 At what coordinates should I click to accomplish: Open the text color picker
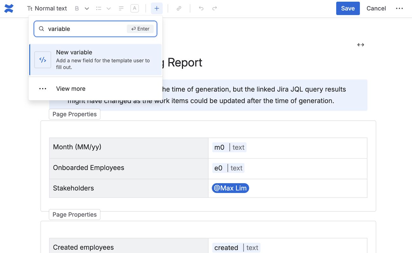[x=134, y=9]
